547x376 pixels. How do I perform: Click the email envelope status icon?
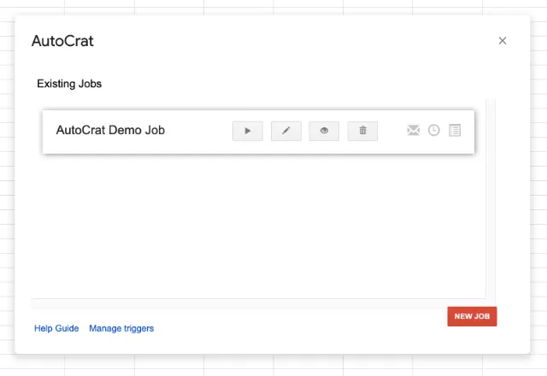pos(414,131)
